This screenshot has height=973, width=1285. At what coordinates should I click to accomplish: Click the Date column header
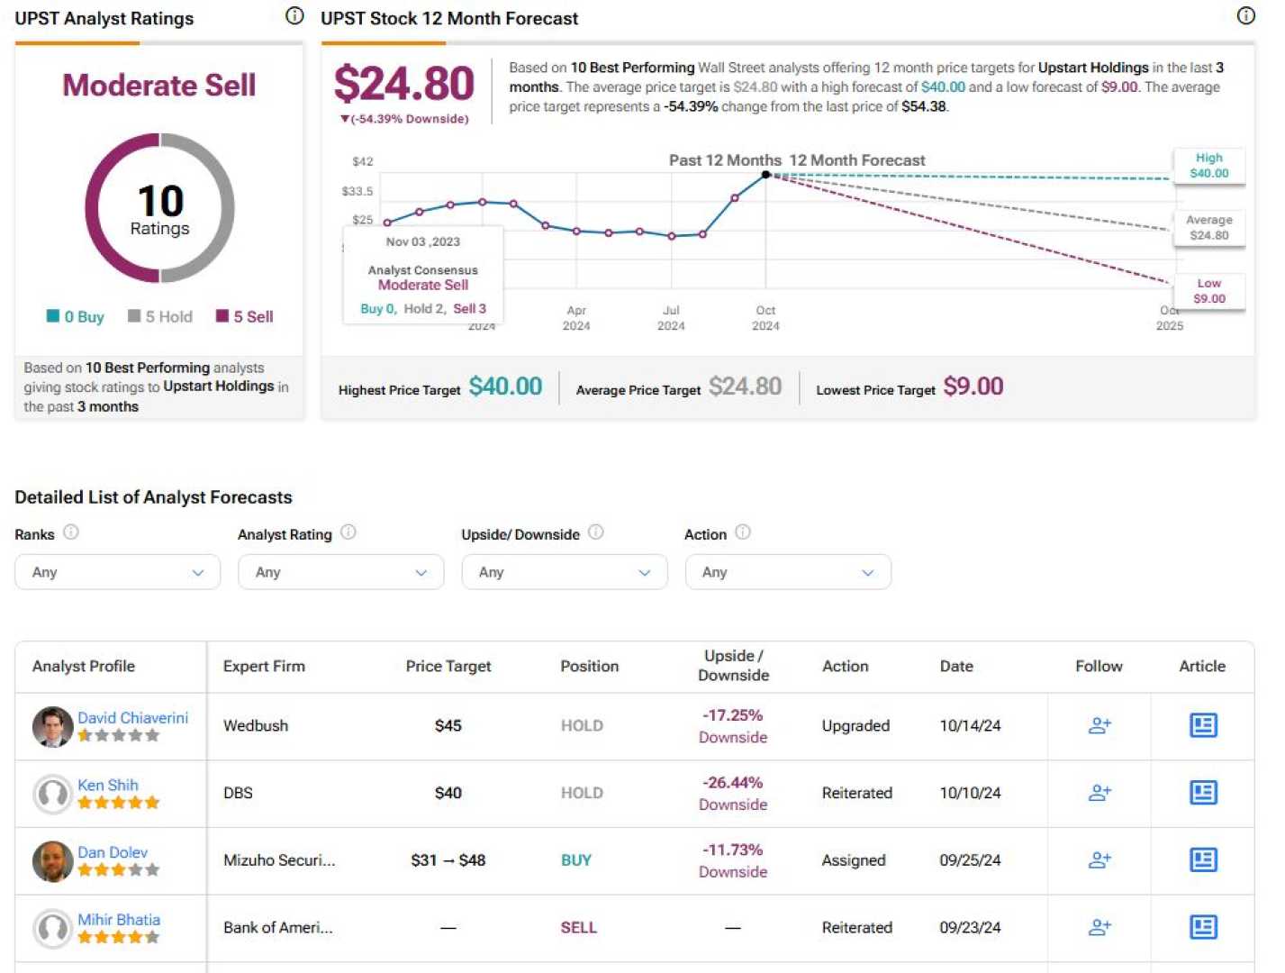(956, 666)
